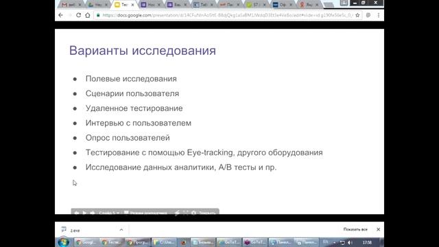
Task: Select the active yellow Slides tab "Тес"
Action: pos(123,5)
